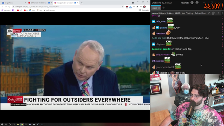Click username officialuhd in chat
224x126 pixels.
point(158,61)
